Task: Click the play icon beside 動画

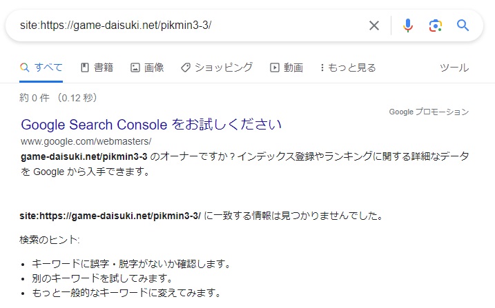Action: point(274,68)
